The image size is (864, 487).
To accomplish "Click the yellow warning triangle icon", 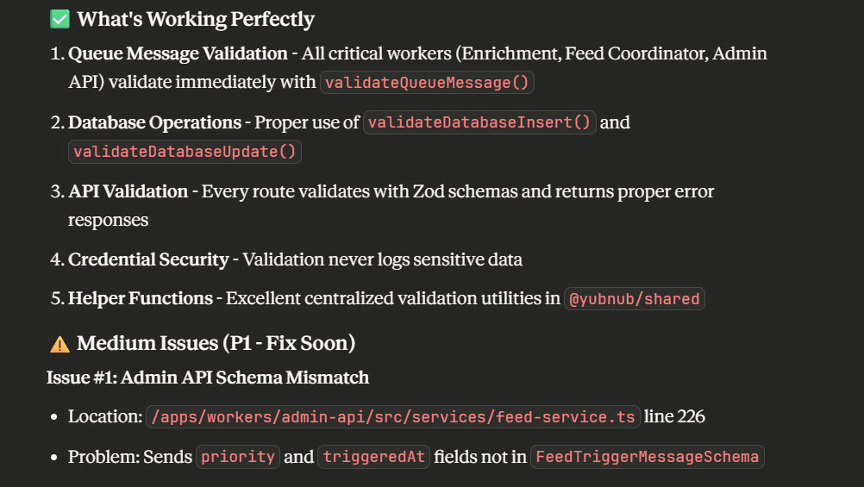I will (59, 344).
